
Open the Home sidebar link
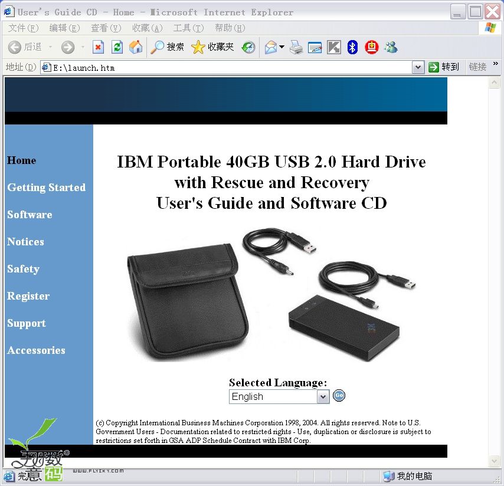click(x=21, y=160)
